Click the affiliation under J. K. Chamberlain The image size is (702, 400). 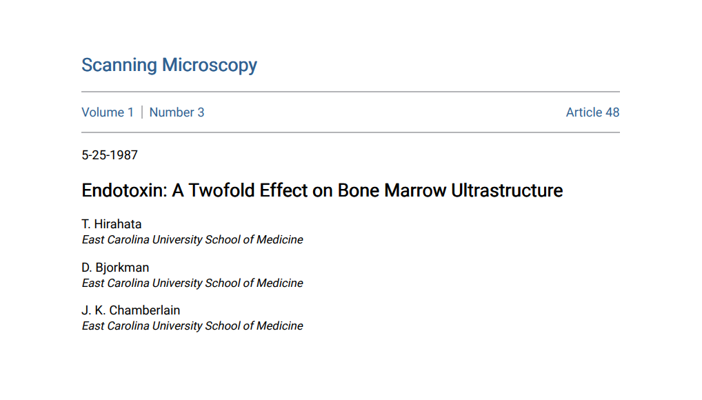click(192, 326)
